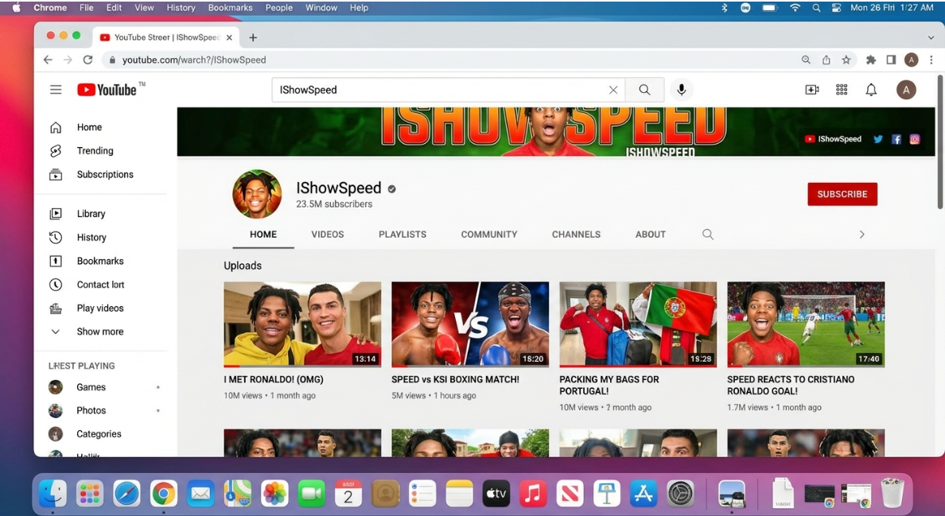Image resolution: width=945 pixels, height=516 pixels.
Task: Open the YouTube hamburger guide menu
Action: pyautogui.click(x=56, y=90)
